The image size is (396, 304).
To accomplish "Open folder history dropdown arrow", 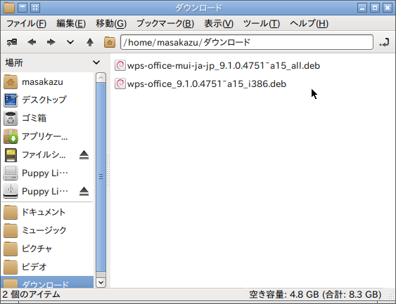I will [70, 42].
